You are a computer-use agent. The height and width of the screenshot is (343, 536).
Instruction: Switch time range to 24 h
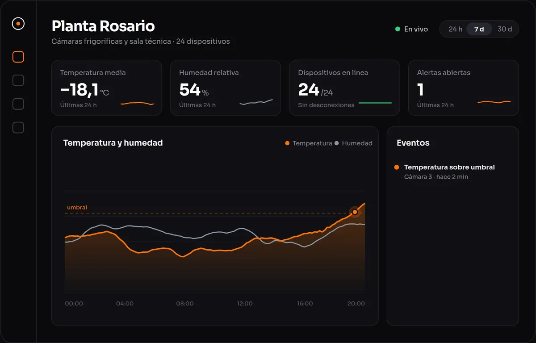(x=455, y=29)
